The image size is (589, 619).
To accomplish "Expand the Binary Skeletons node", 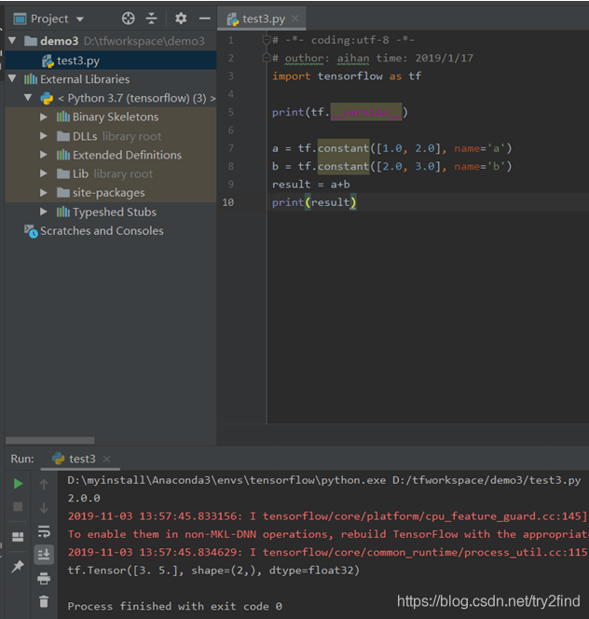I will 44,117.
